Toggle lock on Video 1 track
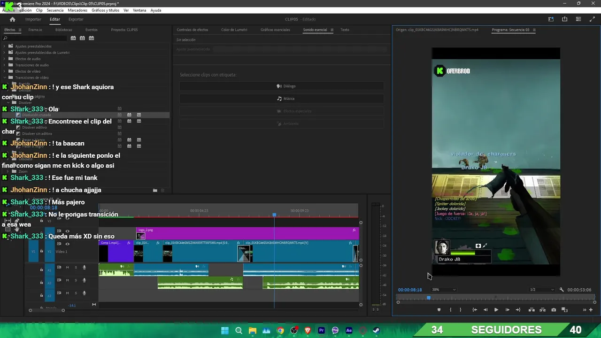This screenshot has width=601, height=338. point(41,251)
